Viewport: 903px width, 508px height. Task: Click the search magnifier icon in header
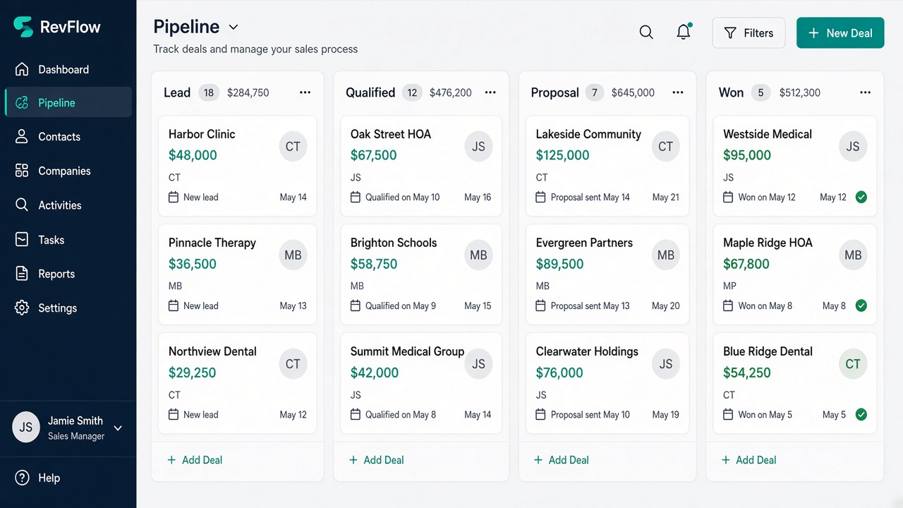pos(646,32)
